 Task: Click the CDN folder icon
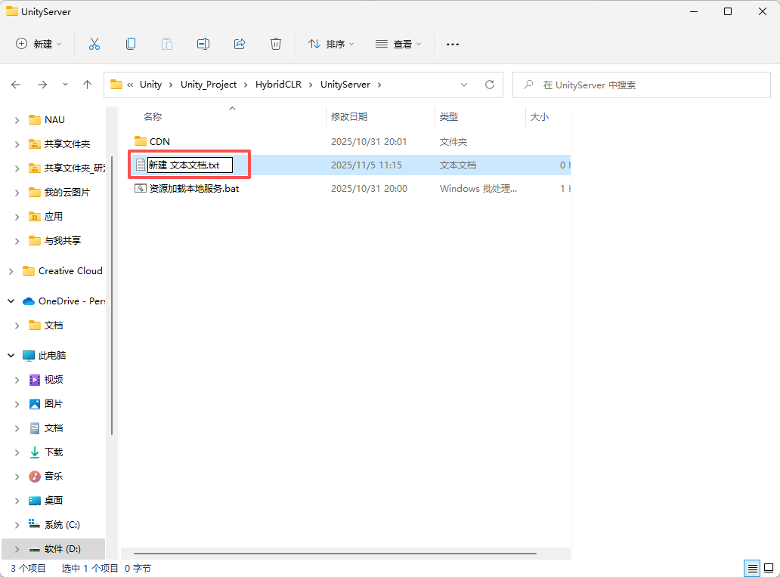[141, 142]
